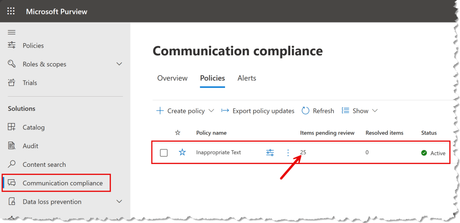Image resolution: width=460 pixels, height=223 pixels.
Task: Click the Roles & scopes key icon
Action: coord(12,64)
